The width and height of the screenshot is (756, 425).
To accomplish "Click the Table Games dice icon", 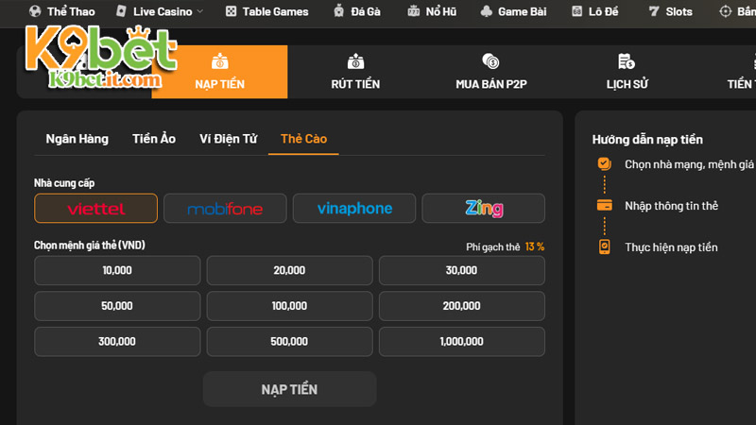I will click(x=231, y=11).
